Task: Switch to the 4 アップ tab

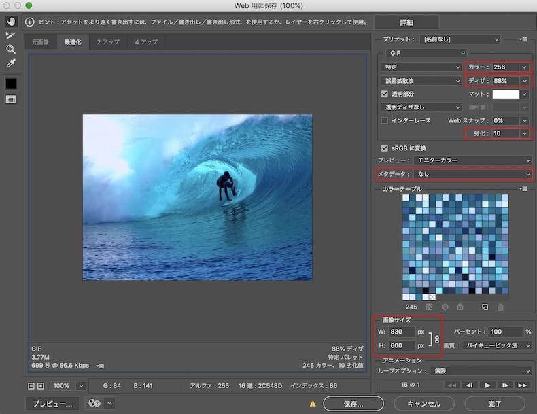Action: pyautogui.click(x=146, y=42)
